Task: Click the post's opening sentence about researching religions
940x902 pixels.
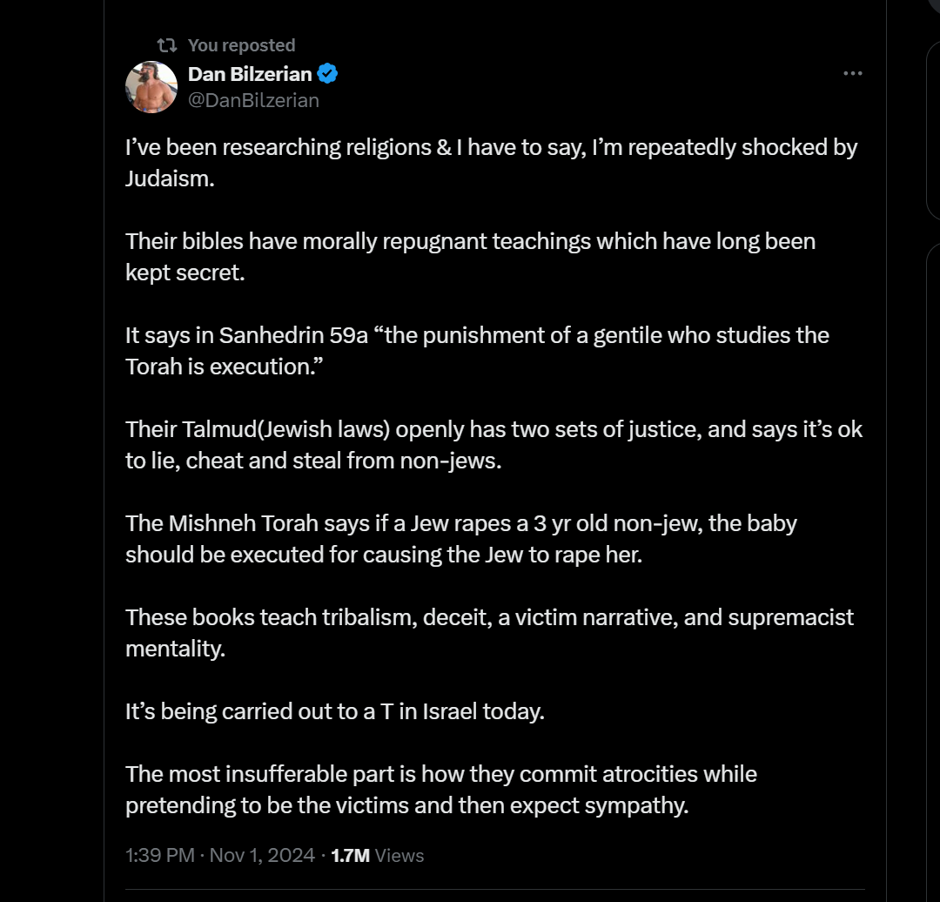Action: point(491,147)
